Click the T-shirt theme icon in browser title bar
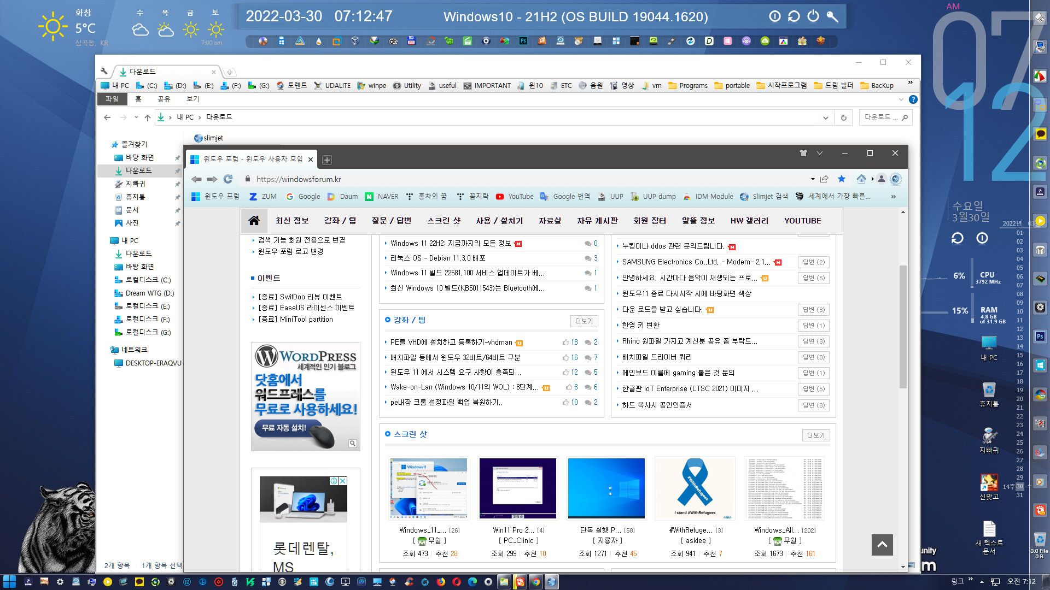Viewport: 1050px width, 590px height. coord(803,153)
